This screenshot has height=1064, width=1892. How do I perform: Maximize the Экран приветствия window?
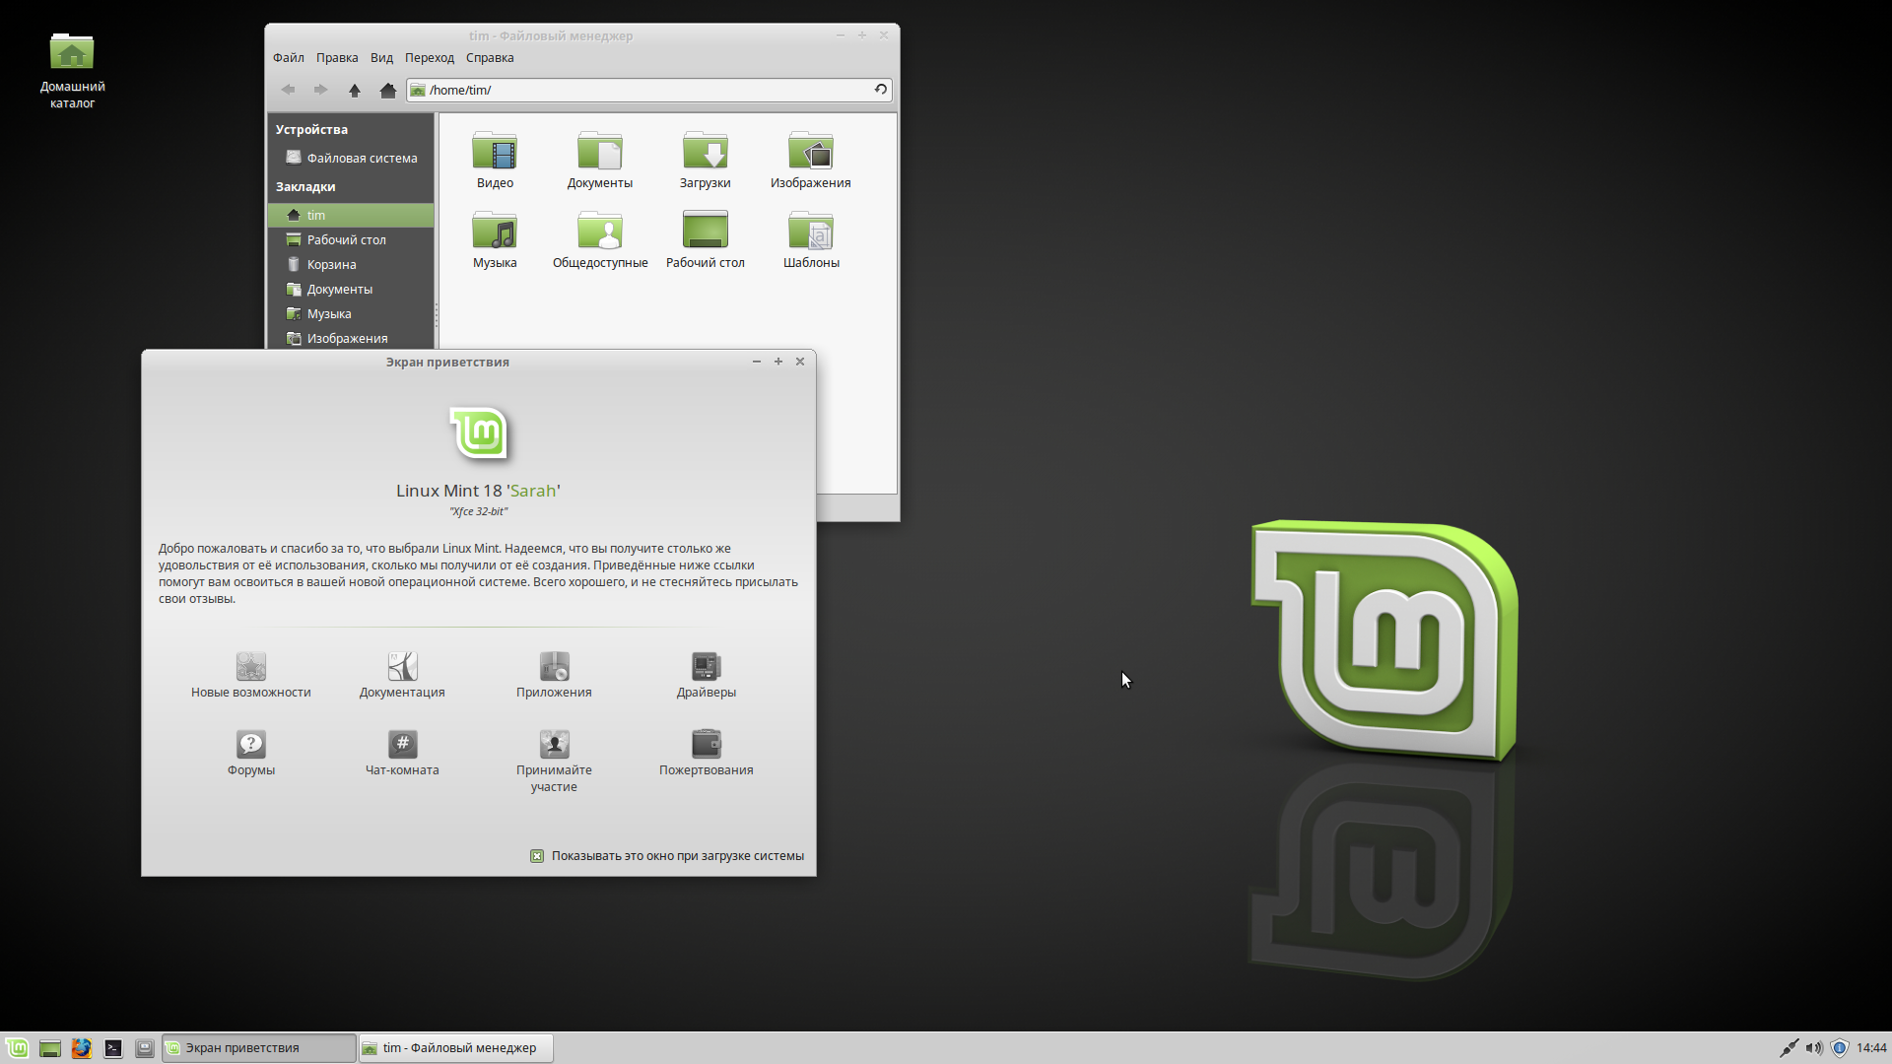778,362
